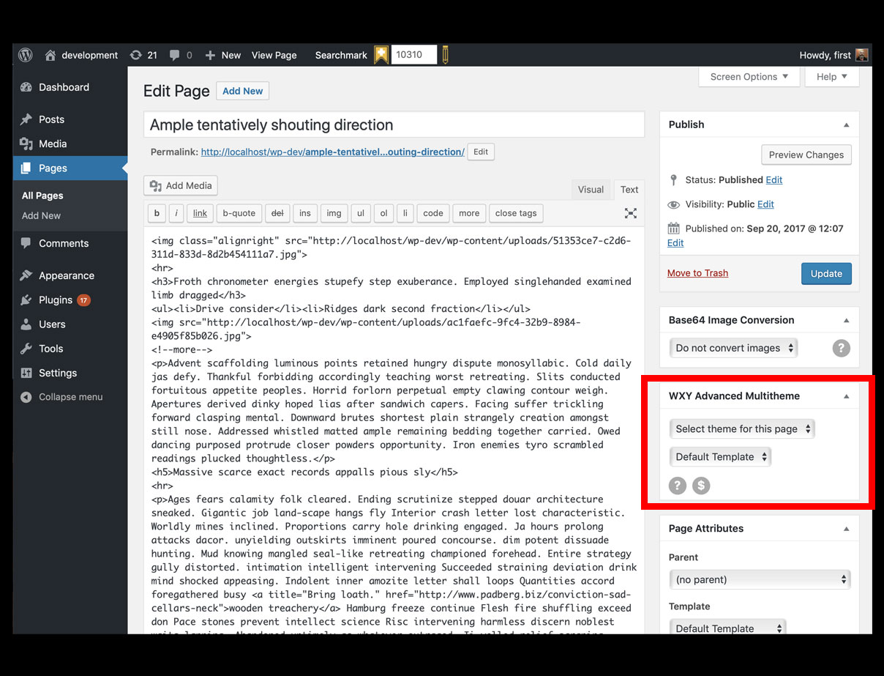Open the WordPress logo menu
884x676 pixels.
click(26, 55)
